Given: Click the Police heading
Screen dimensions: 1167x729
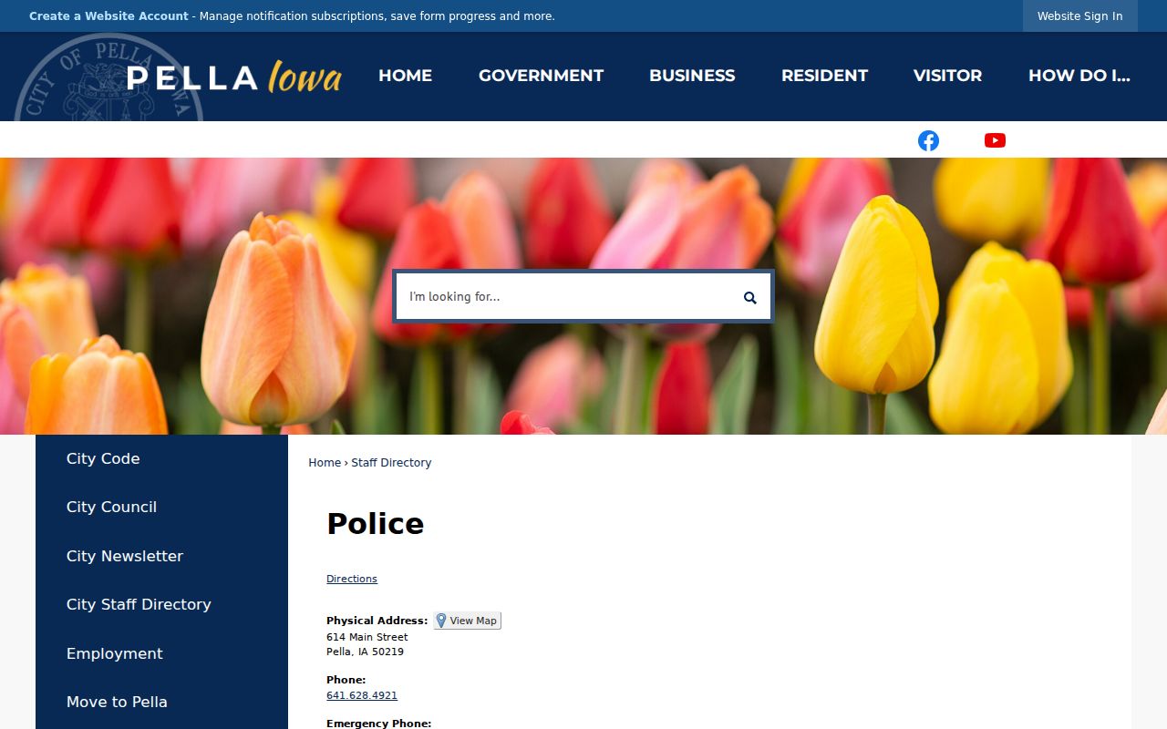Looking at the screenshot, I should coord(376,523).
